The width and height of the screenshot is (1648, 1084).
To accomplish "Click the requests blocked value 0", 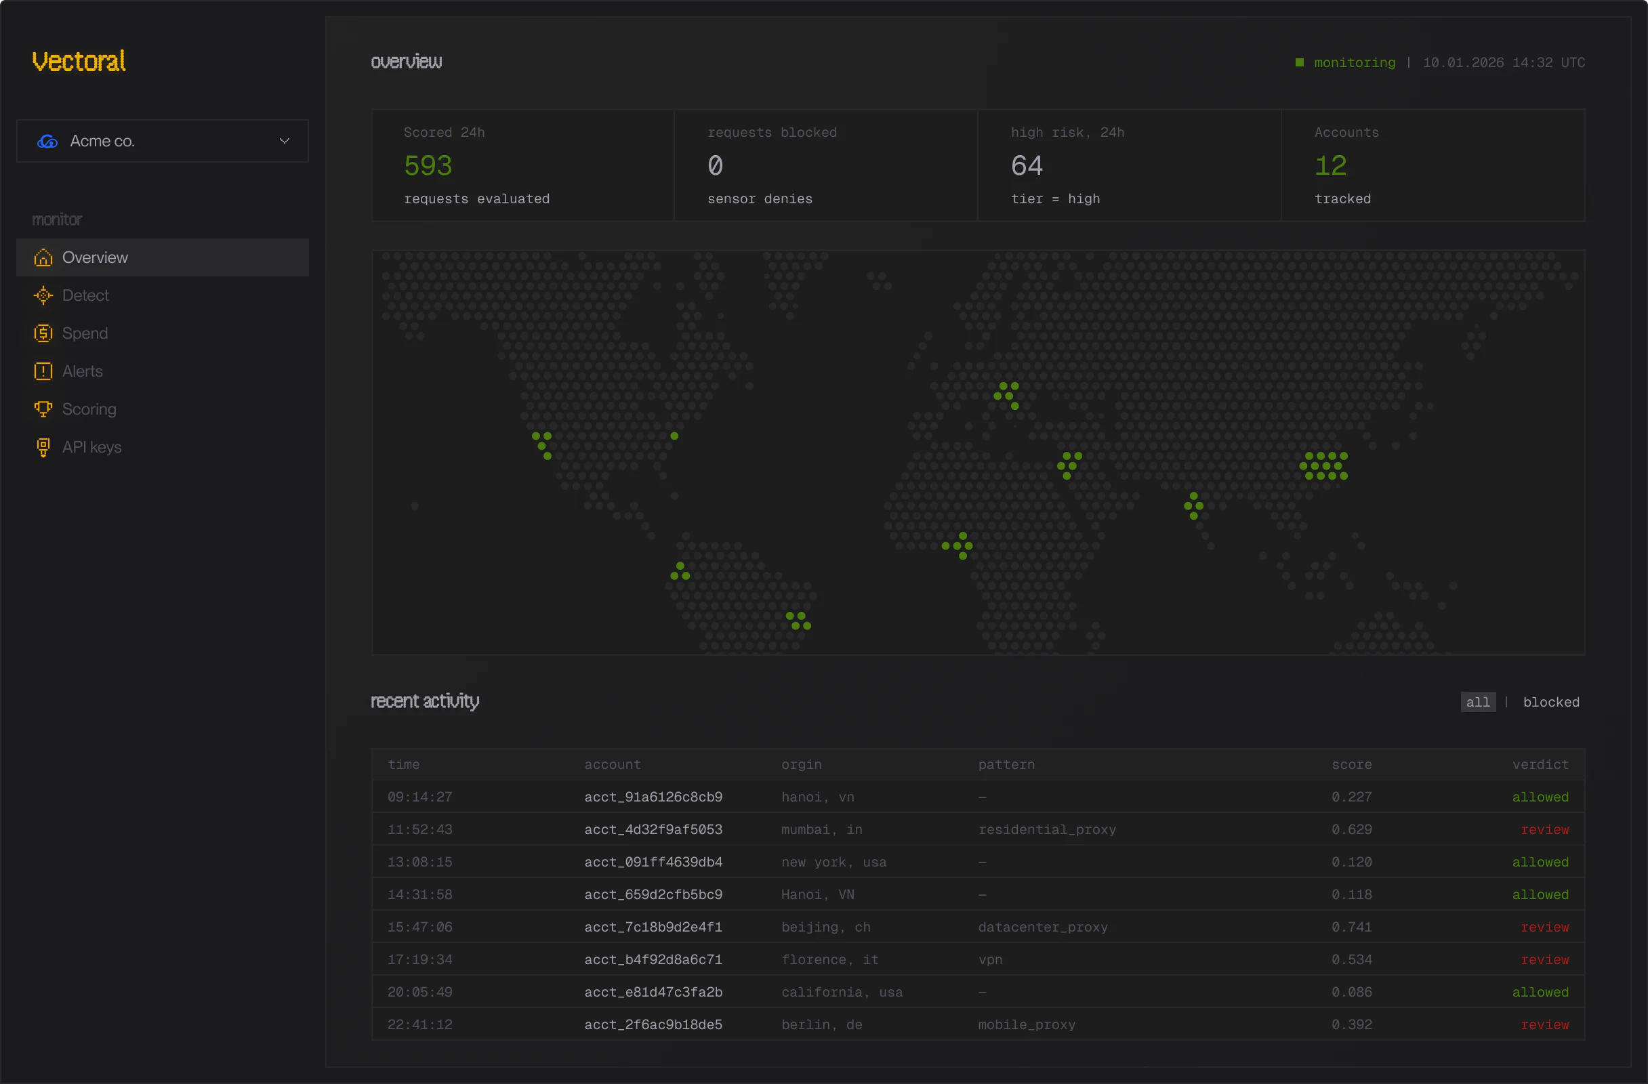I will pos(716,166).
